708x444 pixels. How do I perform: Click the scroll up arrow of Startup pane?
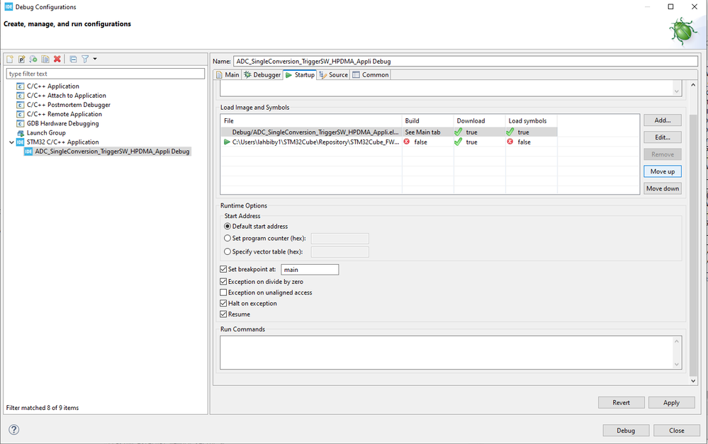[x=693, y=85]
